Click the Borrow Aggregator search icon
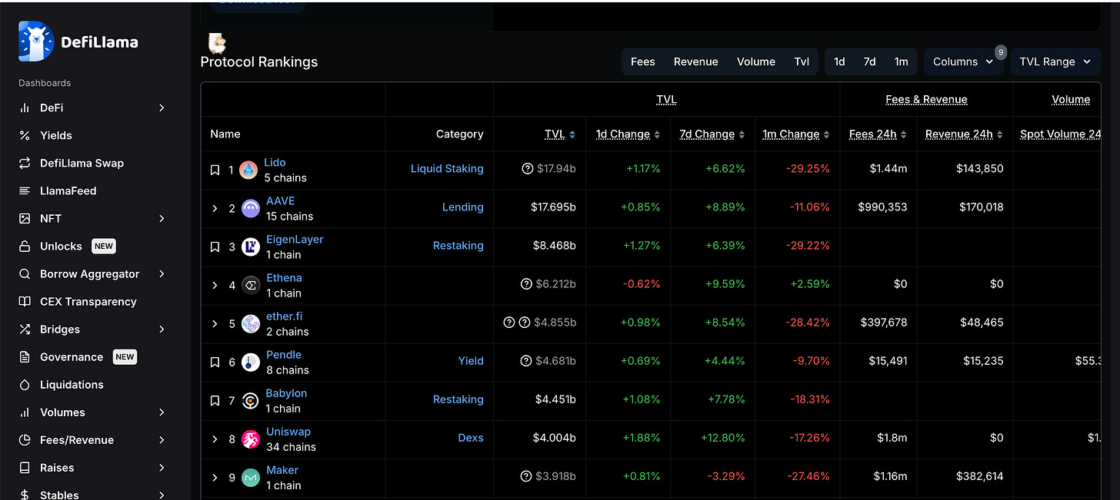The width and height of the screenshot is (1120, 500). (25, 274)
